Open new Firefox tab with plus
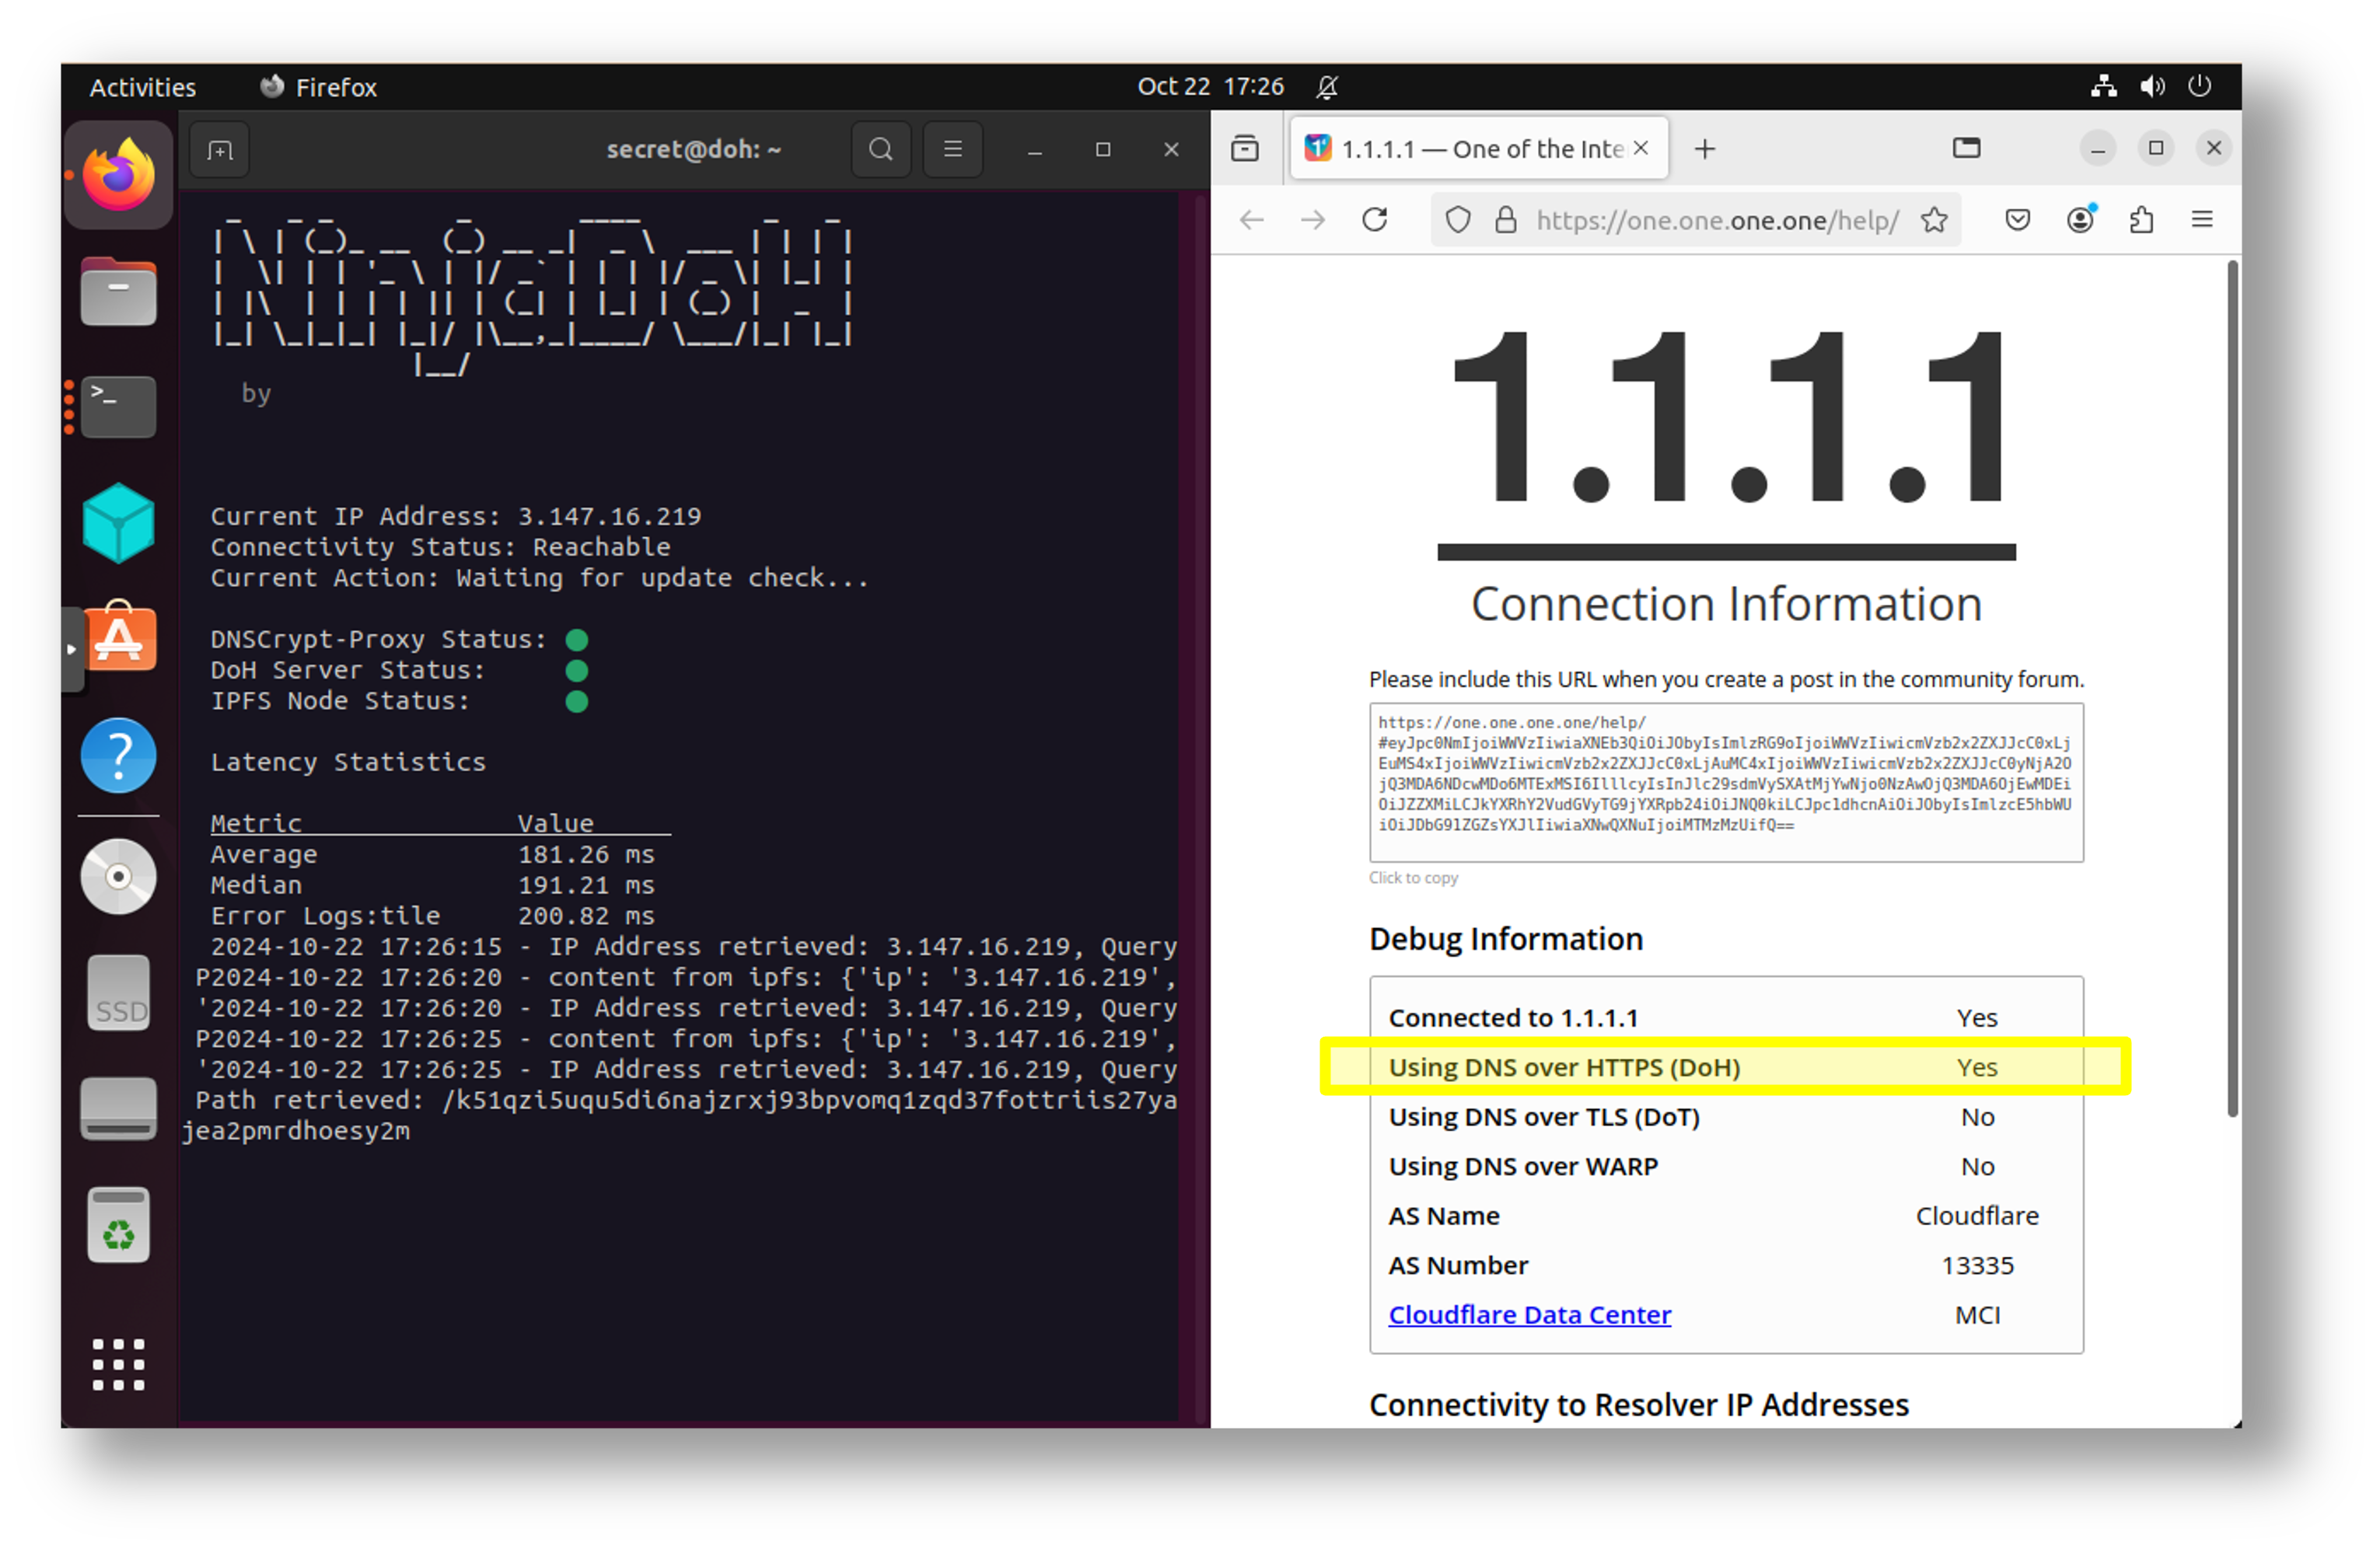 click(x=1705, y=149)
